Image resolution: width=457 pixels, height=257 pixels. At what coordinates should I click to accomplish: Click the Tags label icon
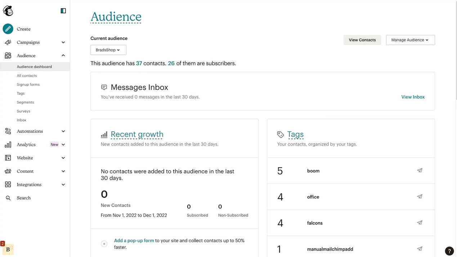click(x=281, y=135)
